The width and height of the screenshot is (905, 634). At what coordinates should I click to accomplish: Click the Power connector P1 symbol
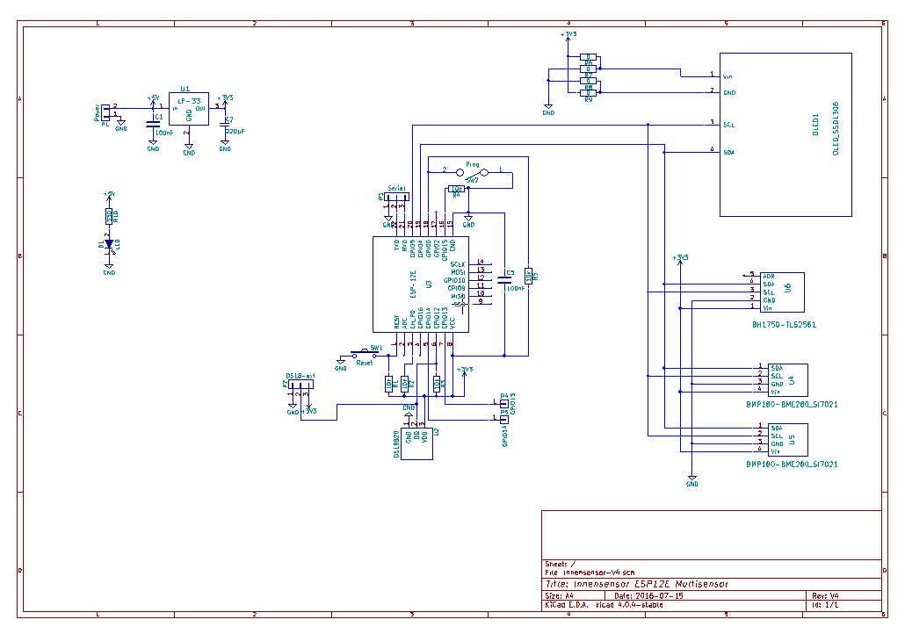105,112
